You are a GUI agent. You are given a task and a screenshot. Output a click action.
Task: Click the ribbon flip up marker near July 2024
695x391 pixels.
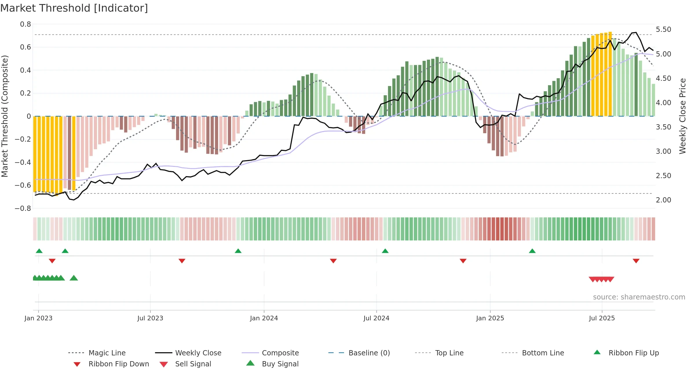coord(385,251)
